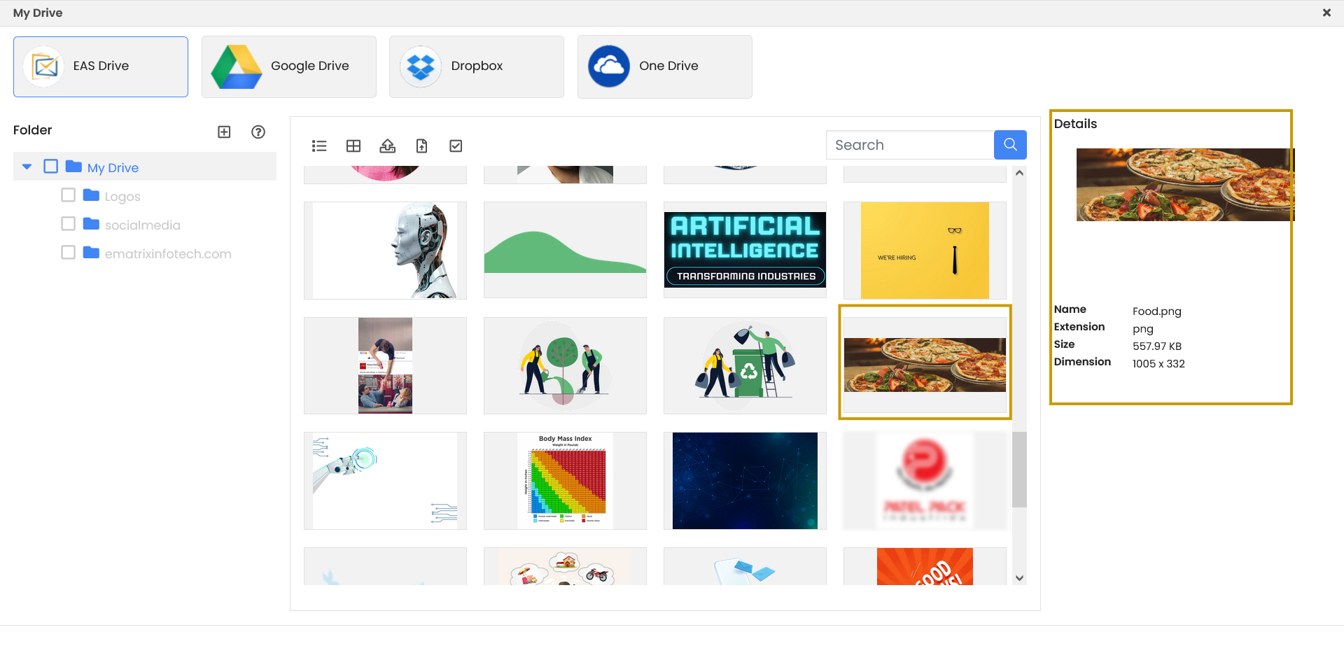The height and width of the screenshot is (646, 1344).
Task: Collapse the My Drive folder tree
Action: pos(27,167)
